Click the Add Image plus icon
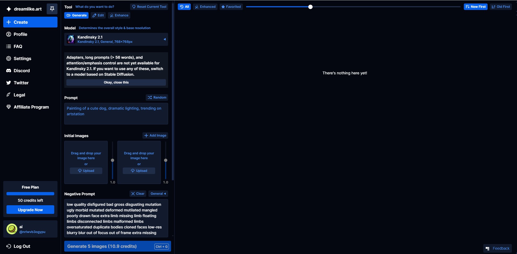 click(146, 135)
